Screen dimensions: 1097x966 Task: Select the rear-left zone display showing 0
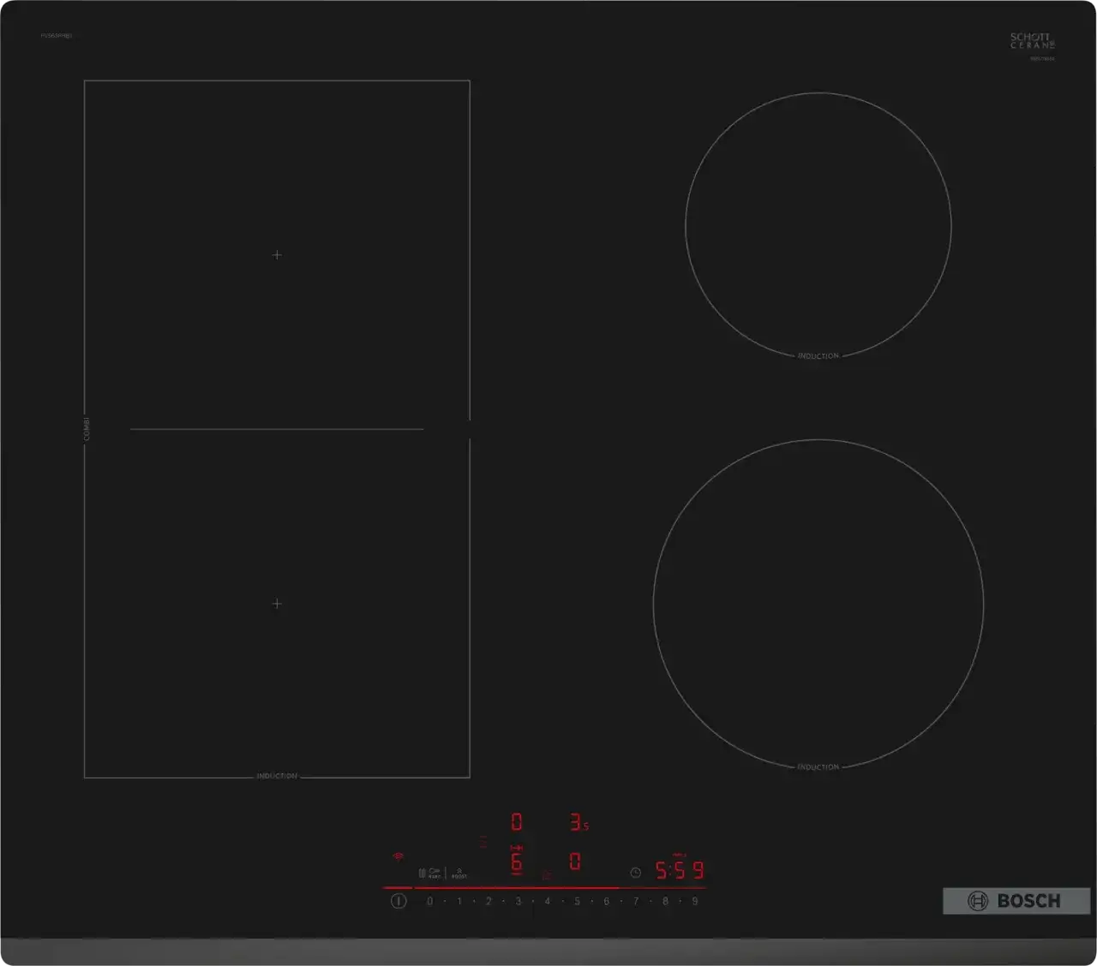point(517,822)
